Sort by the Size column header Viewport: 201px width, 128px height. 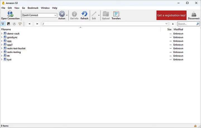pyautogui.click(x=167, y=29)
